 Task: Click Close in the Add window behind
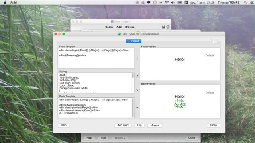point(192,138)
